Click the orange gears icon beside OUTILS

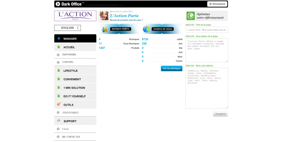tap(59, 104)
